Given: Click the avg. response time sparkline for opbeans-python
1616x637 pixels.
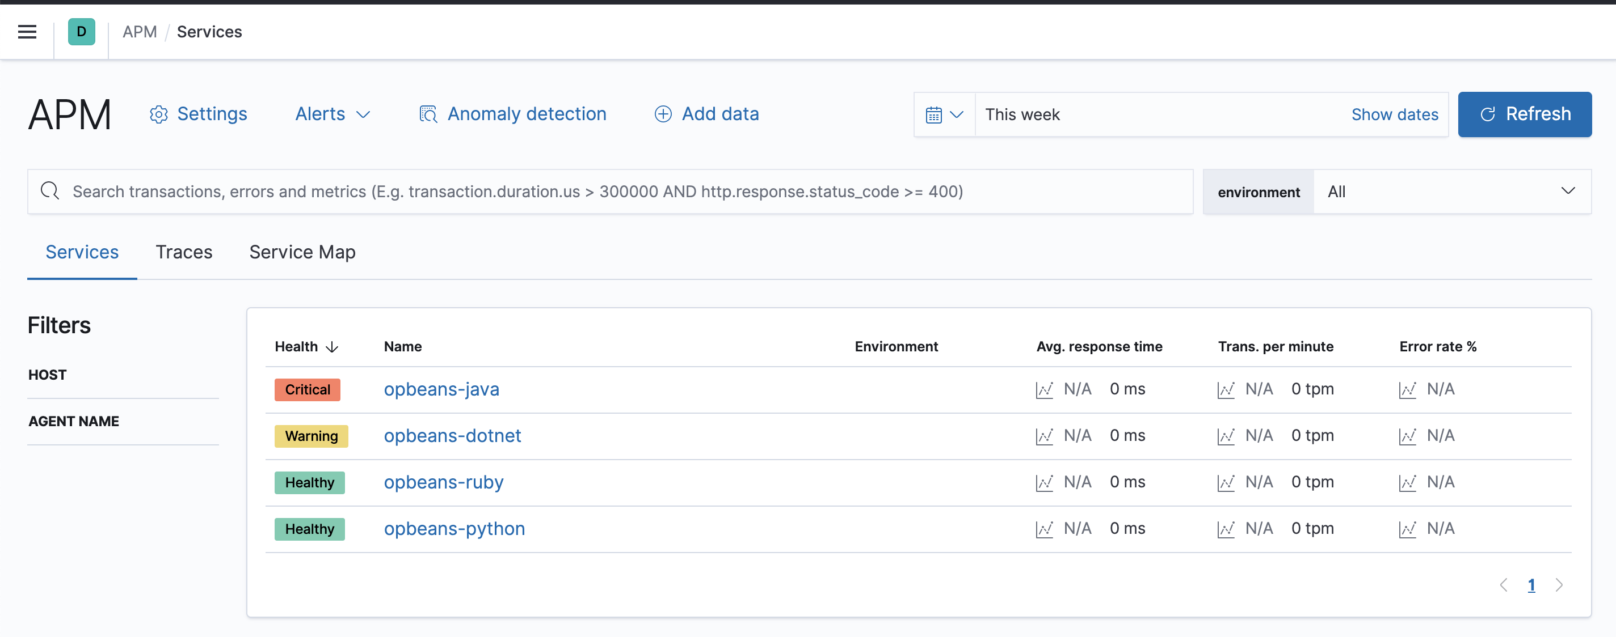Looking at the screenshot, I should (x=1043, y=529).
